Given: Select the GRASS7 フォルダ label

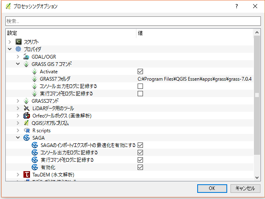Looking at the screenshot, I should click(55, 79).
